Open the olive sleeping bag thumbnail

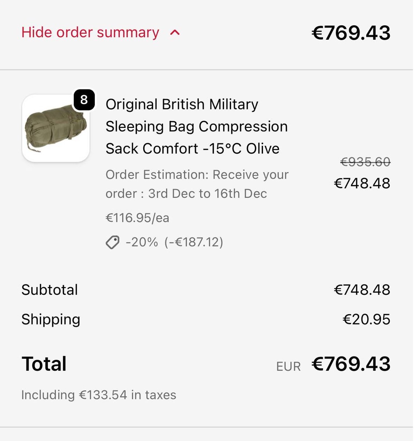[x=56, y=128]
